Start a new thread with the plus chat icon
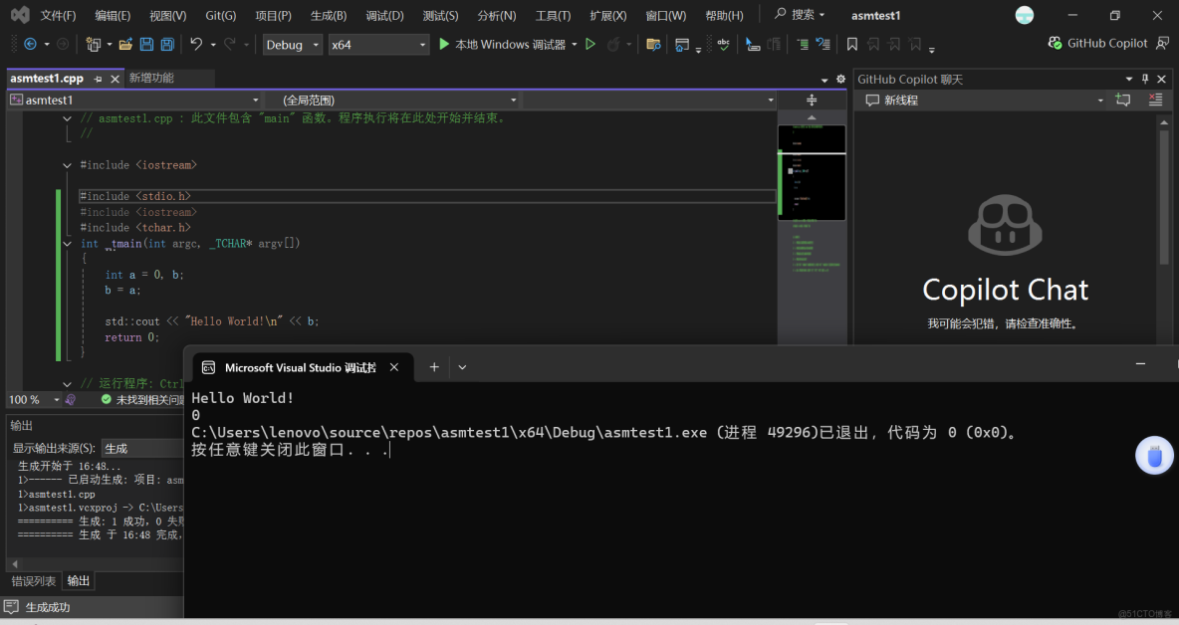1179x625 pixels. click(x=1122, y=99)
